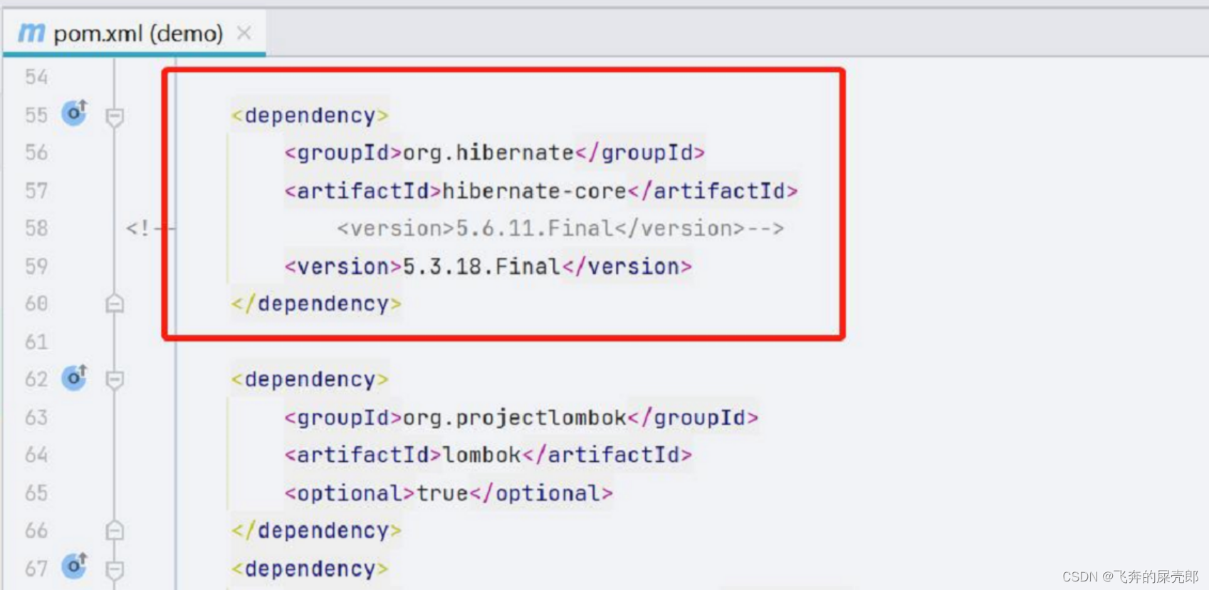Click the version 5.3.18.Final value
This screenshot has width=1209, height=590.
click(482, 266)
